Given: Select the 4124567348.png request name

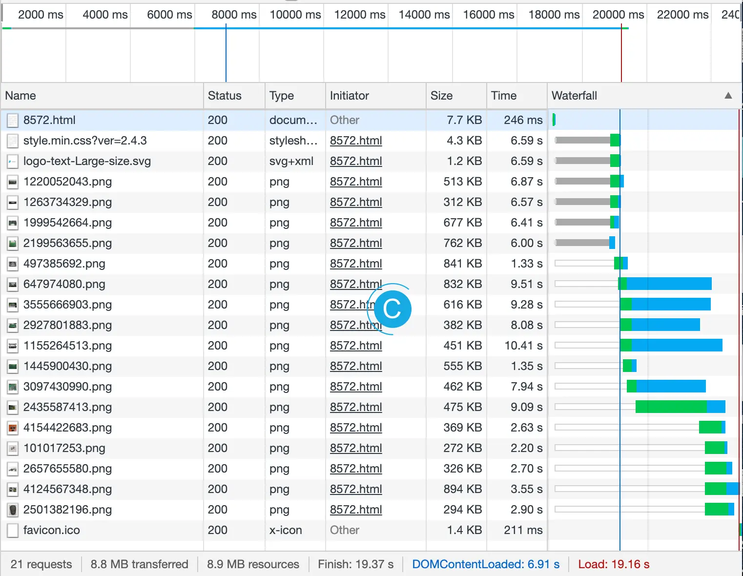Looking at the screenshot, I should click(68, 489).
